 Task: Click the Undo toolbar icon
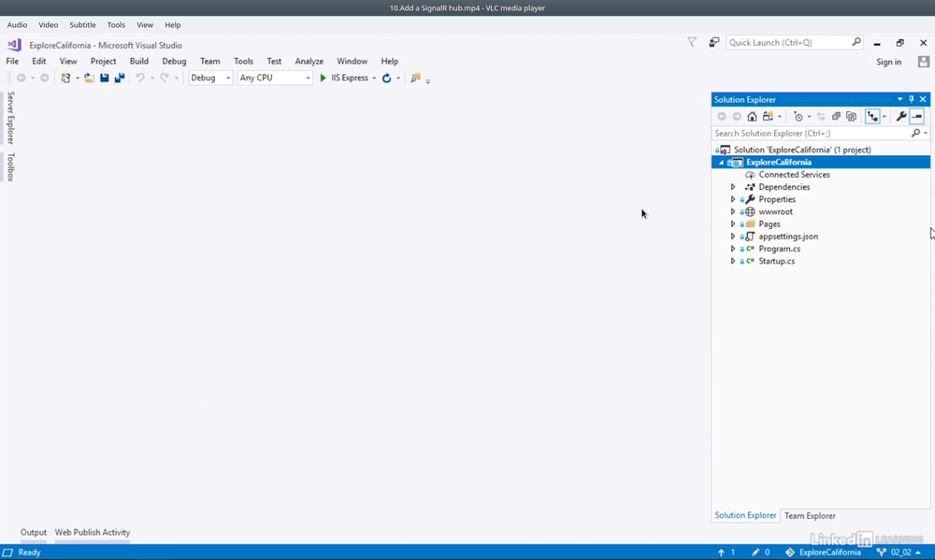coord(140,79)
